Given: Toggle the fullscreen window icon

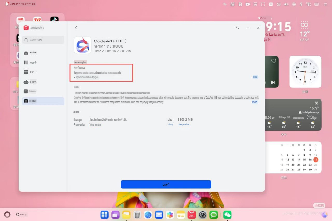Looking at the screenshot, I should 237,28.
